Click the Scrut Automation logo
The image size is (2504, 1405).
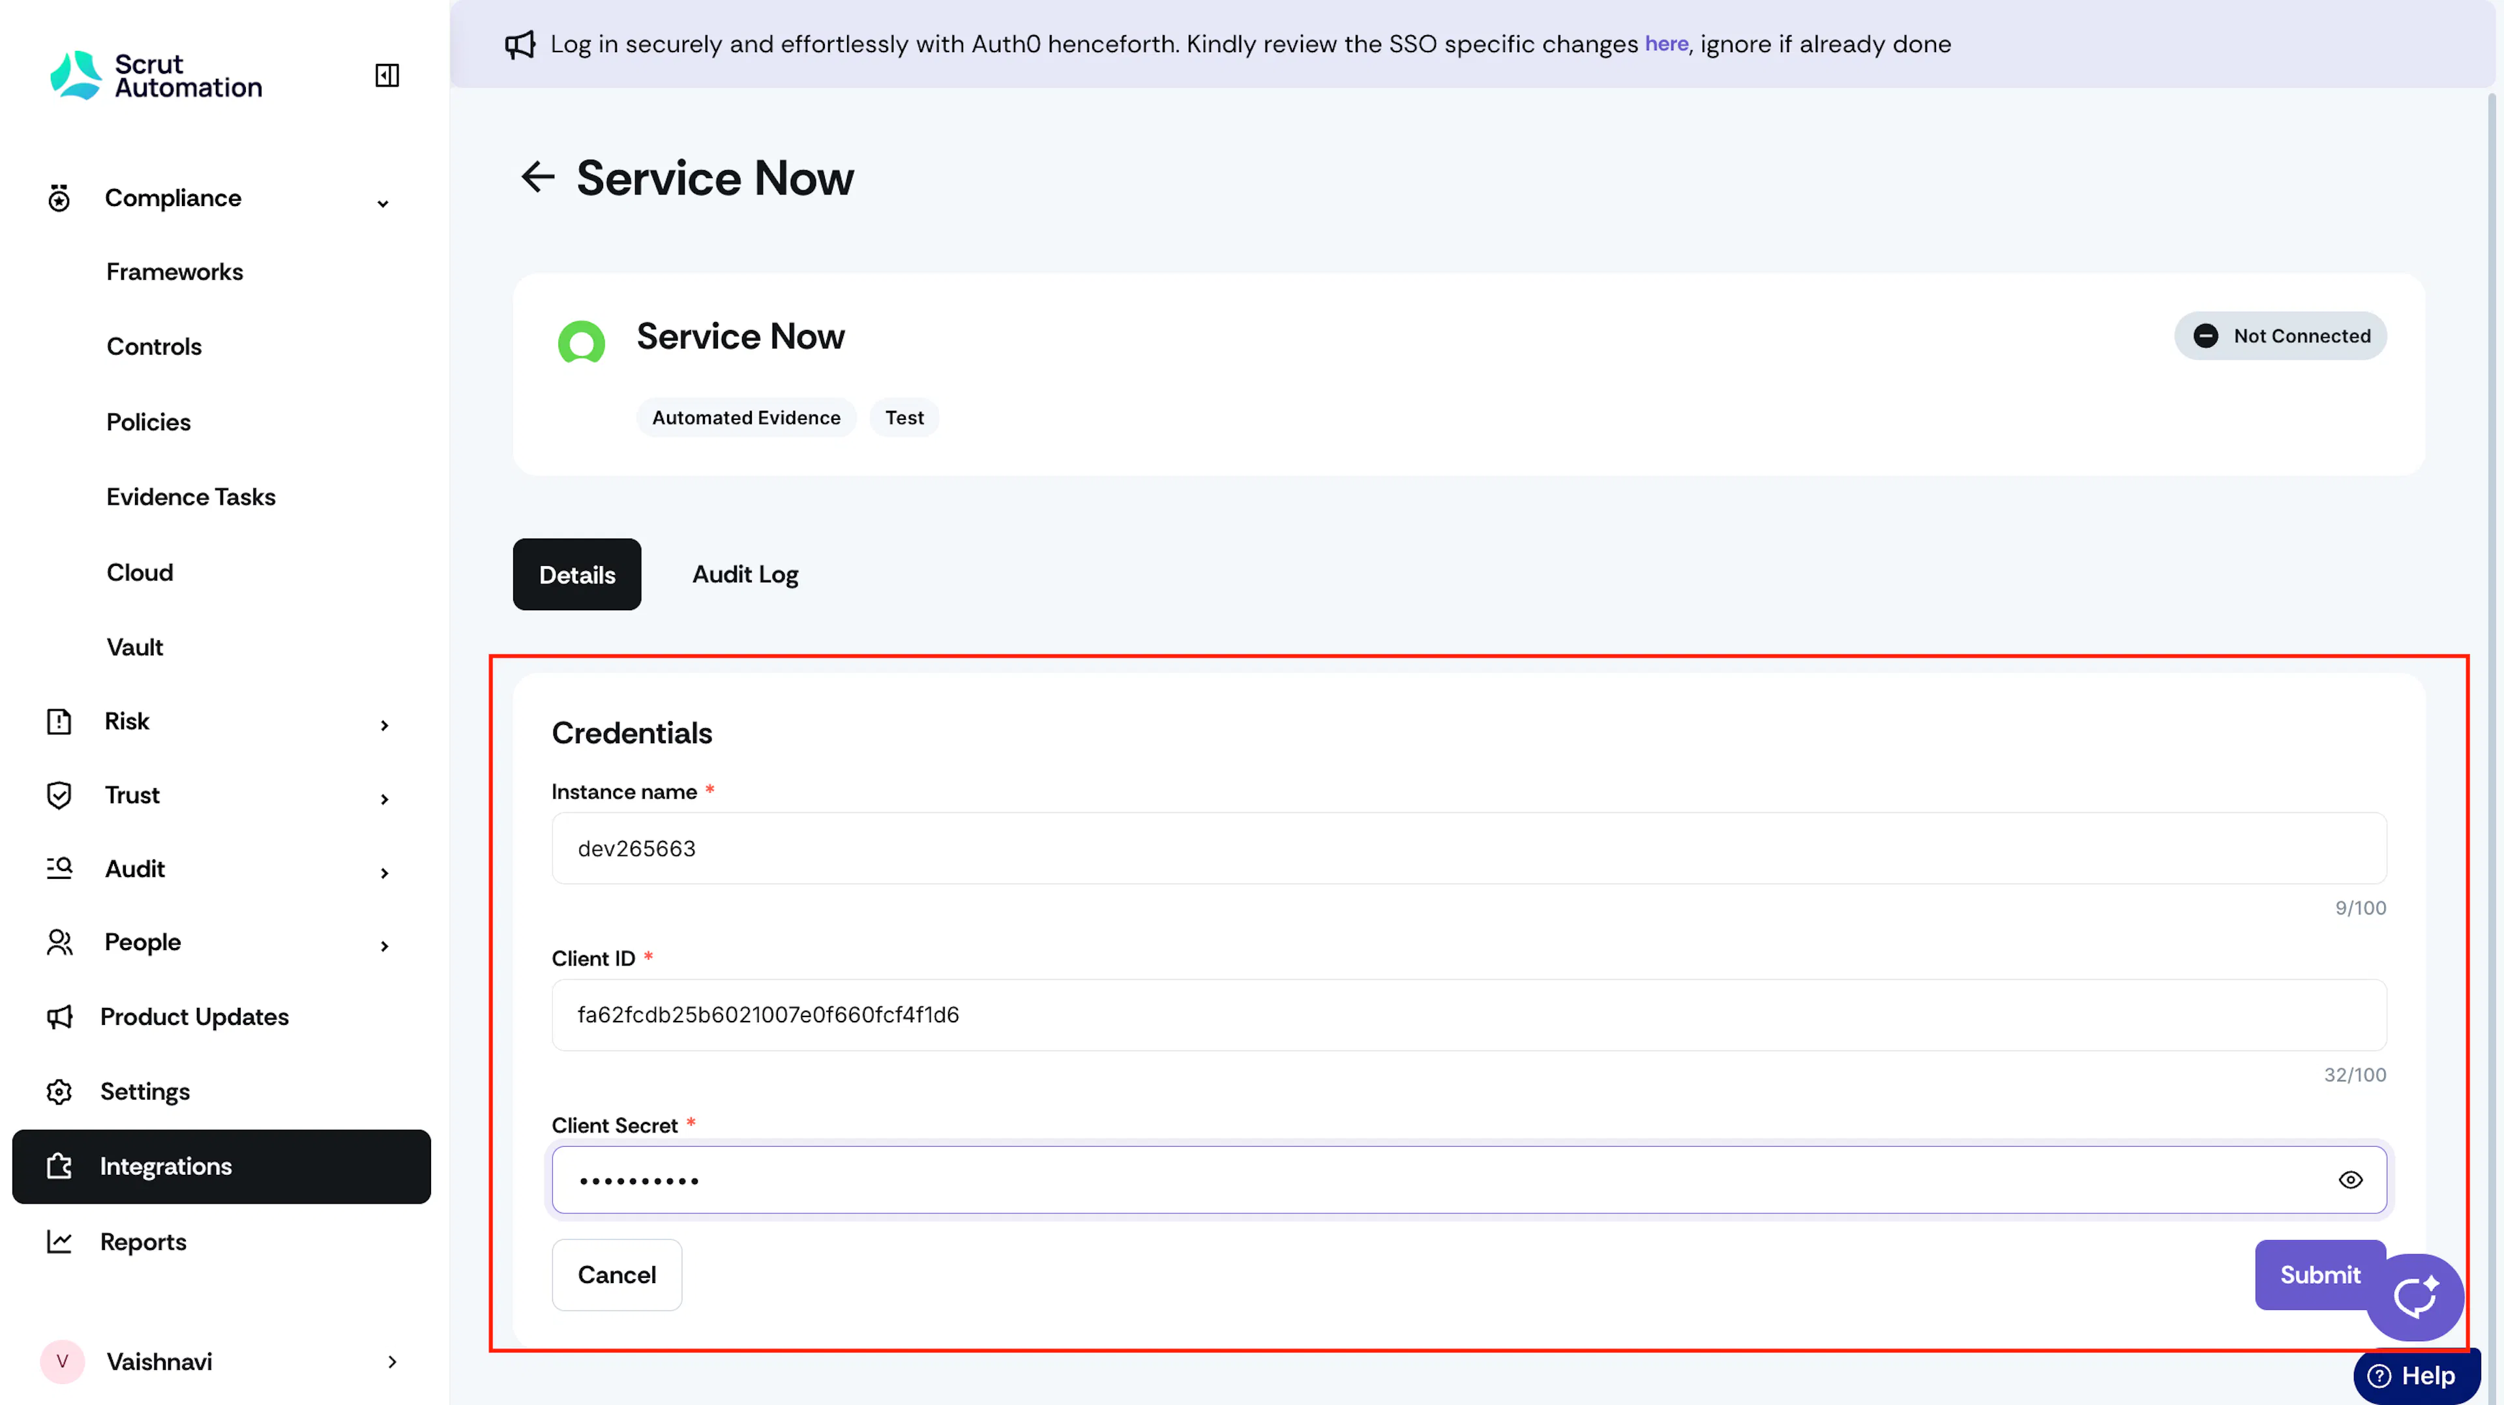pos(156,75)
